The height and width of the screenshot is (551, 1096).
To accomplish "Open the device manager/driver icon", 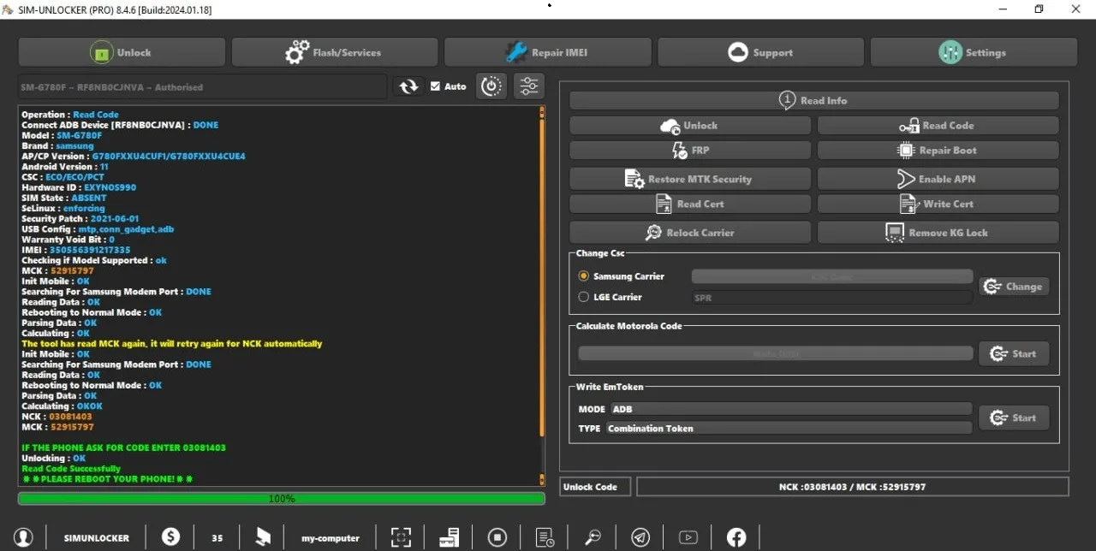I will coord(449,537).
